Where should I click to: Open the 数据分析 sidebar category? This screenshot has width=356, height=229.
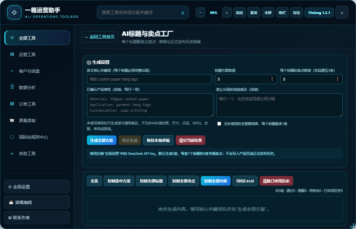coord(37,87)
